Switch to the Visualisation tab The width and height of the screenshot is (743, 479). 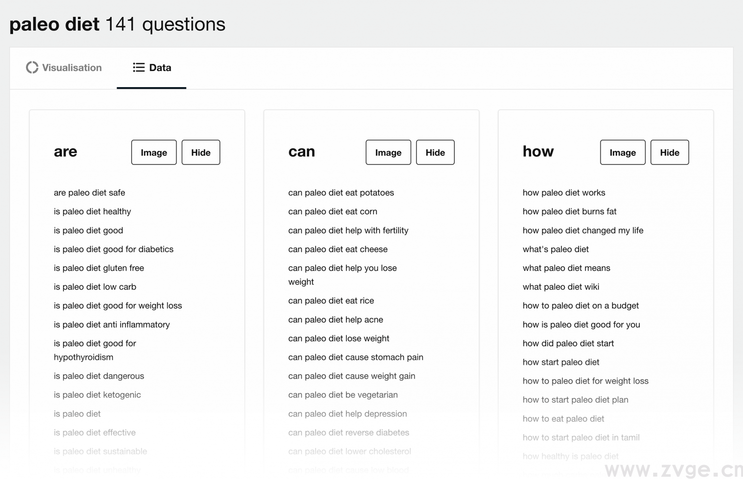point(64,68)
